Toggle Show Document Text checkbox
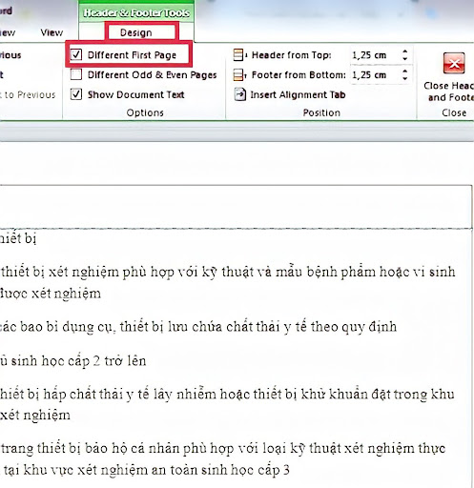The width and height of the screenshot is (474, 488). coord(76,94)
